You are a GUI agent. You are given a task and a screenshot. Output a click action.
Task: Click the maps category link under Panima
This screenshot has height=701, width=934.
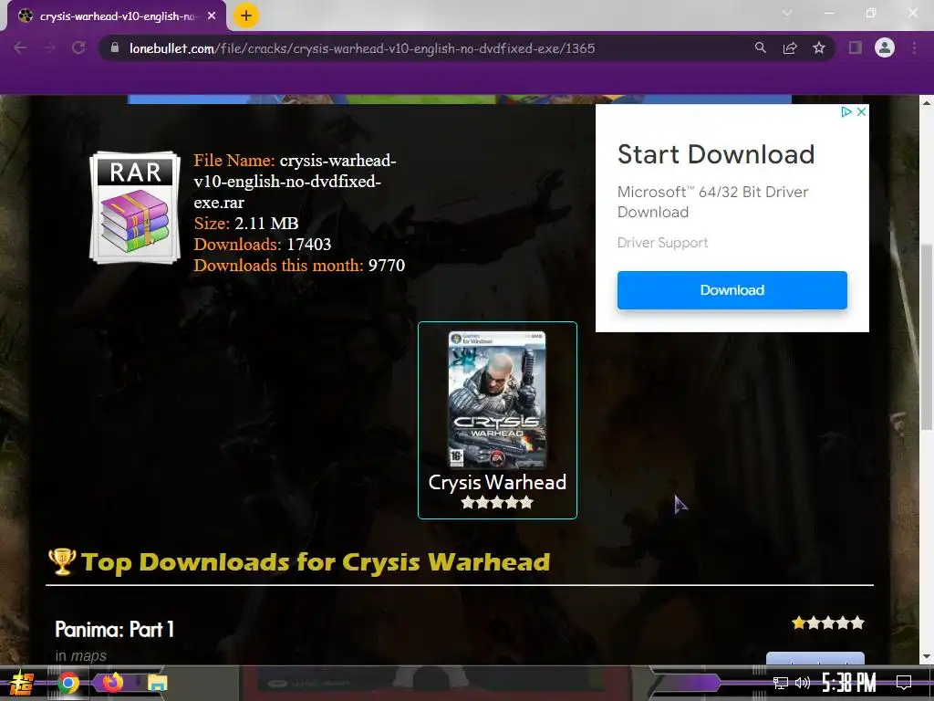(88, 655)
